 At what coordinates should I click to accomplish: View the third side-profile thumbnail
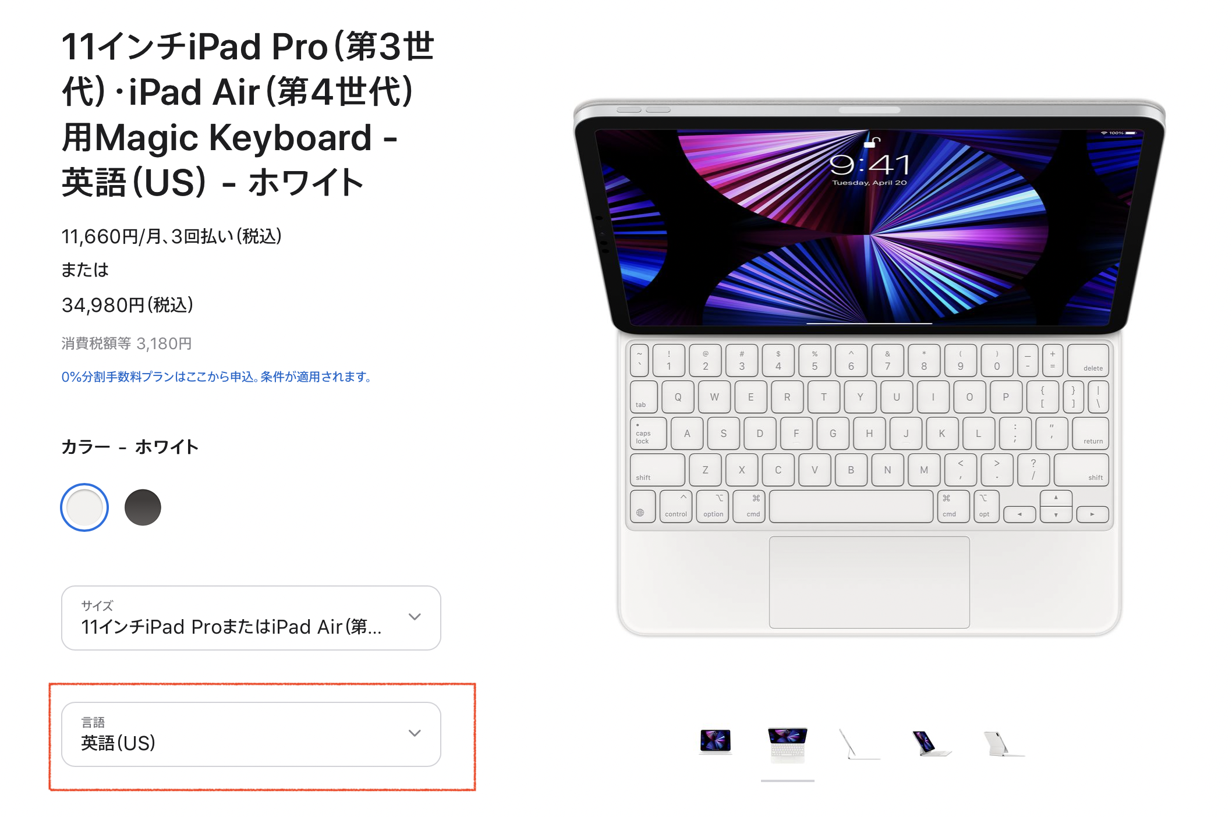pyautogui.click(x=859, y=744)
